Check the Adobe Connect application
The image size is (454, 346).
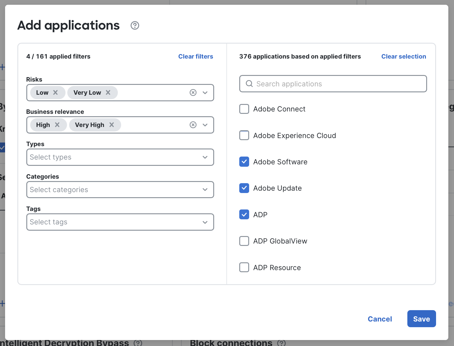[244, 109]
